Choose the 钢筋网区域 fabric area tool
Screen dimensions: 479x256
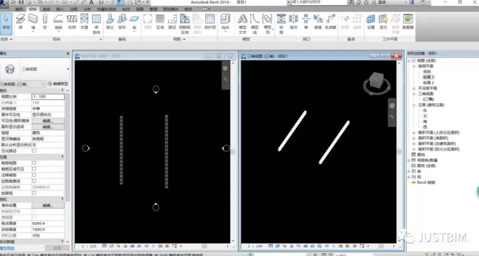coord(185,23)
